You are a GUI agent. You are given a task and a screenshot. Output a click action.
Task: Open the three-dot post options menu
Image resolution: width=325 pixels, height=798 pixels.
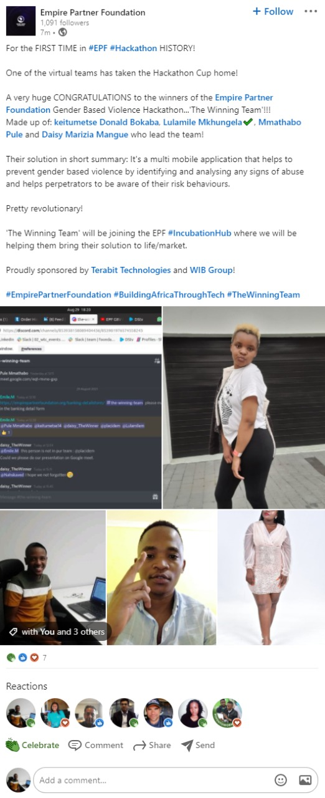click(x=310, y=12)
